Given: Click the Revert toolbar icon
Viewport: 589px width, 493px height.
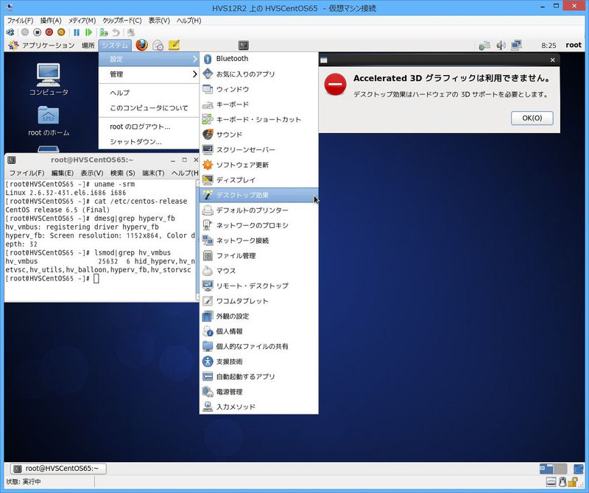Looking at the screenshot, I should [x=116, y=32].
